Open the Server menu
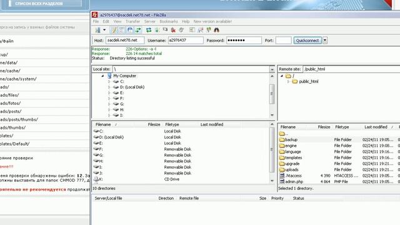The height and width of the screenshot is (225, 400). [150, 21]
